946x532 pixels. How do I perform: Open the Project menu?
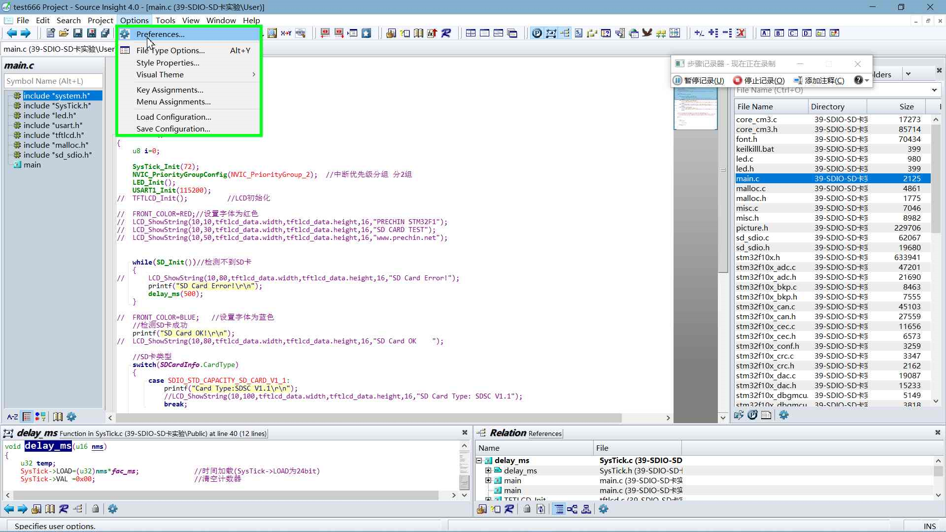coord(101,20)
